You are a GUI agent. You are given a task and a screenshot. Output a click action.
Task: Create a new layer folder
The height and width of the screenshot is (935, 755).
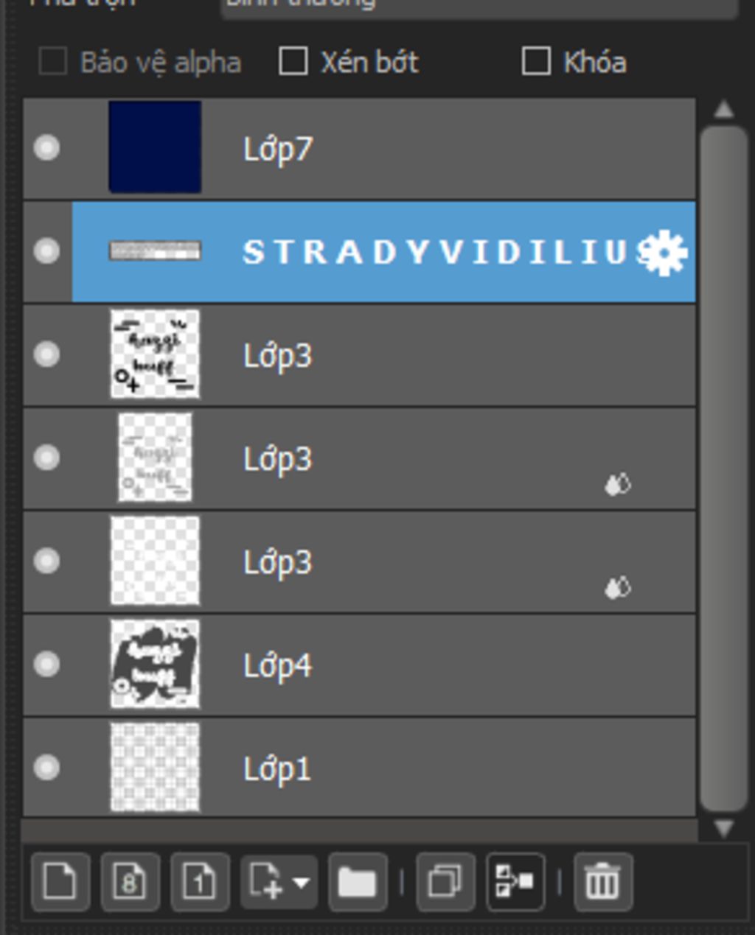tap(358, 882)
